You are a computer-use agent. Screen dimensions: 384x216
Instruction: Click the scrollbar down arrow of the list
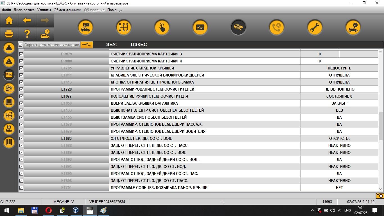pos(381,189)
